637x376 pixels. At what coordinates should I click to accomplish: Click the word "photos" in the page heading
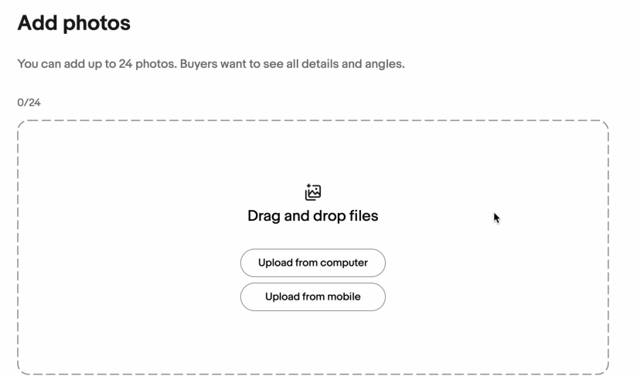[96, 23]
